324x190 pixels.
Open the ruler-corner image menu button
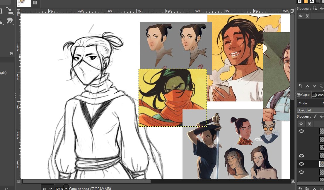(x=18, y=11)
